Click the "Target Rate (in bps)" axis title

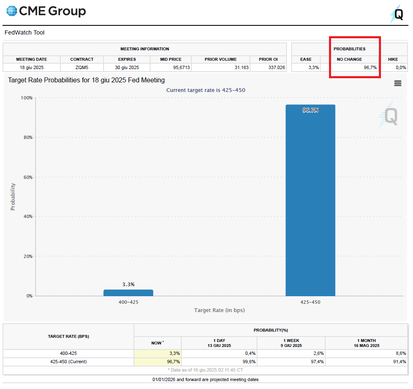(x=220, y=310)
